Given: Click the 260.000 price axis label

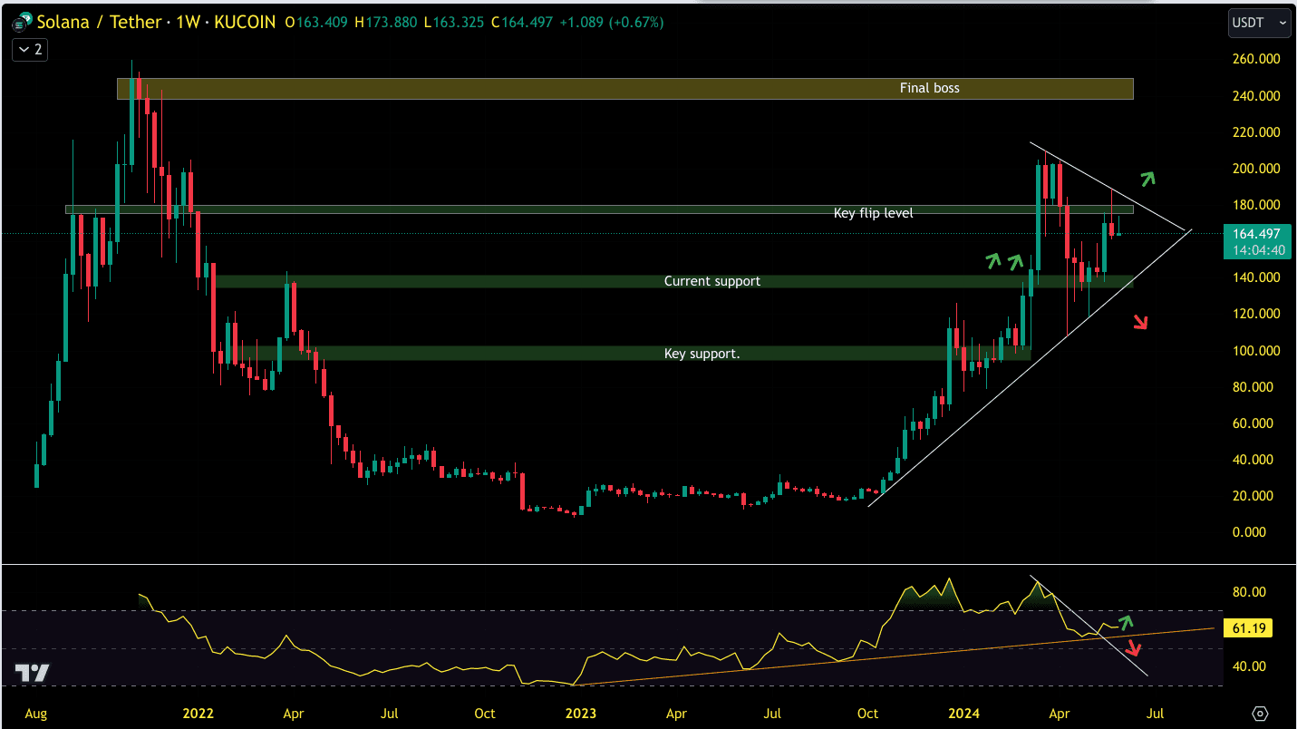Looking at the screenshot, I should (1255, 59).
